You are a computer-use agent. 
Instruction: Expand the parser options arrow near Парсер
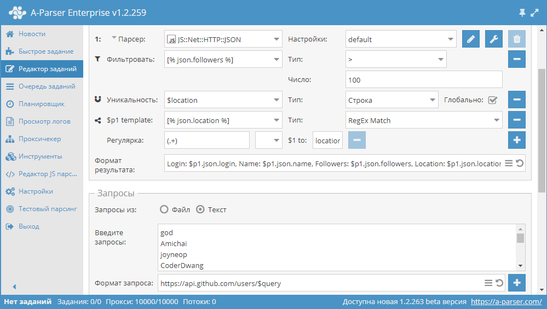click(114, 38)
